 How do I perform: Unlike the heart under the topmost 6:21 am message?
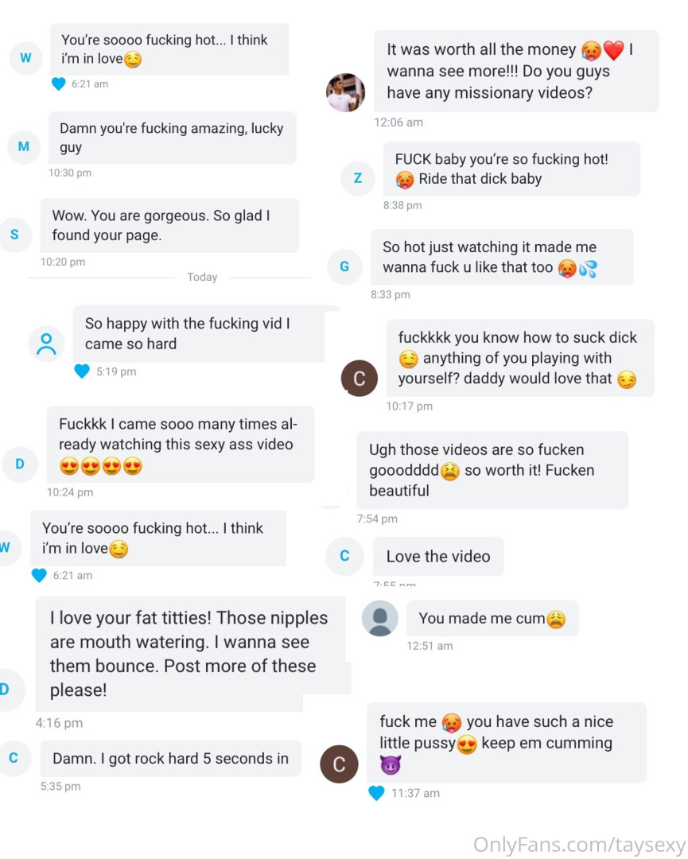(x=58, y=84)
